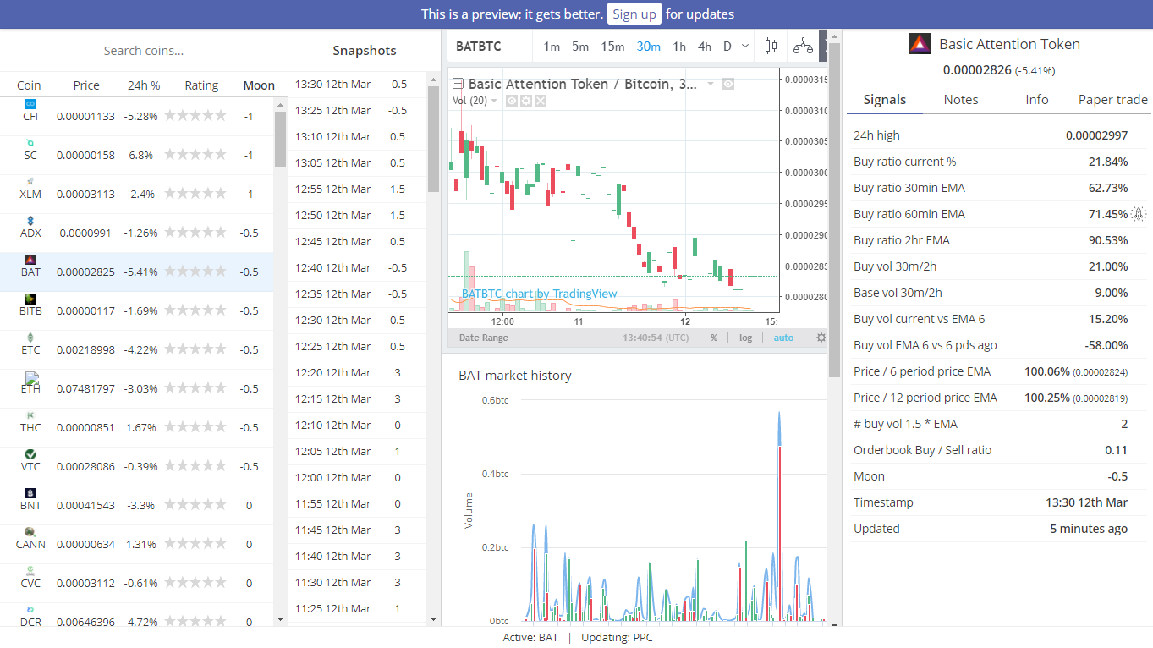Screen dimensions: 1153x648
Task: Click the THC coin icon
Action: click(x=30, y=415)
